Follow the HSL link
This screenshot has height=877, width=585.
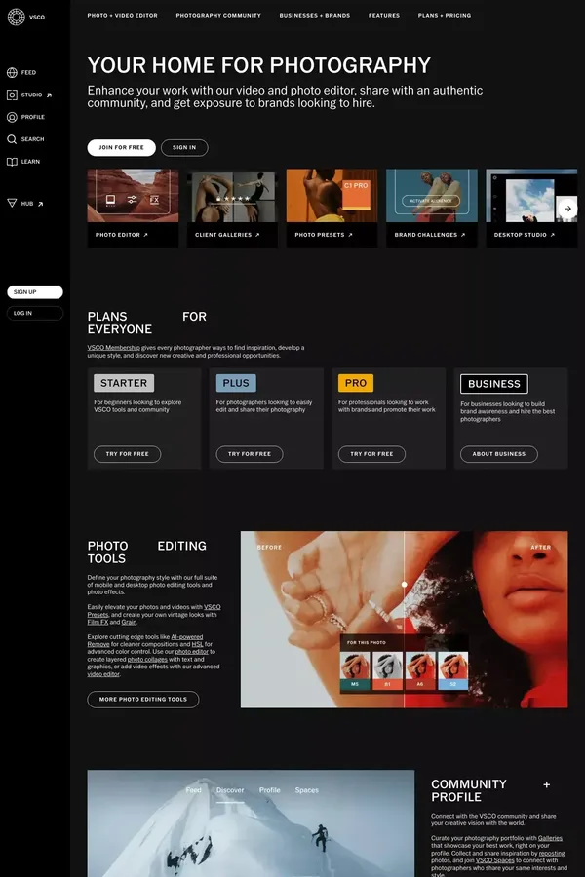click(197, 644)
